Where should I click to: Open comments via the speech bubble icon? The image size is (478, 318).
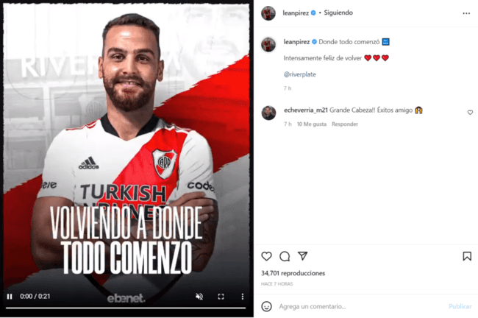pyautogui.click(x=285, y=256)
